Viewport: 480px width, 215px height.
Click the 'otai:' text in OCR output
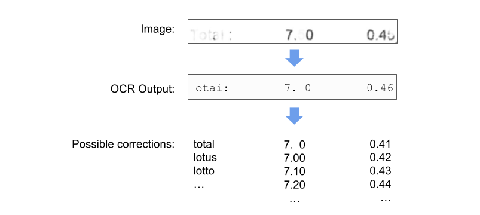[212, 88]
